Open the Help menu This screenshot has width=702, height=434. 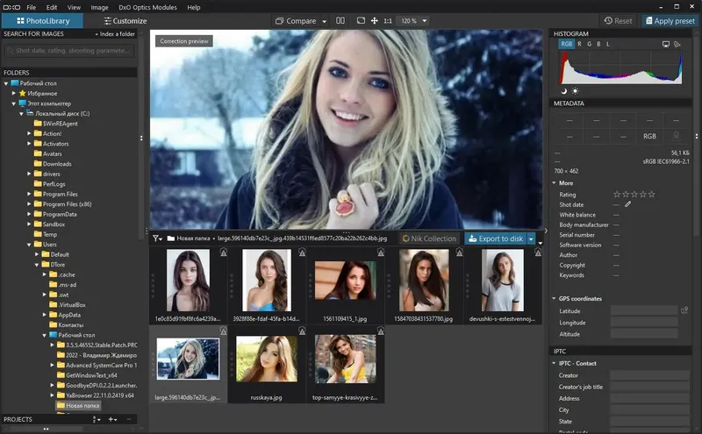194,7
